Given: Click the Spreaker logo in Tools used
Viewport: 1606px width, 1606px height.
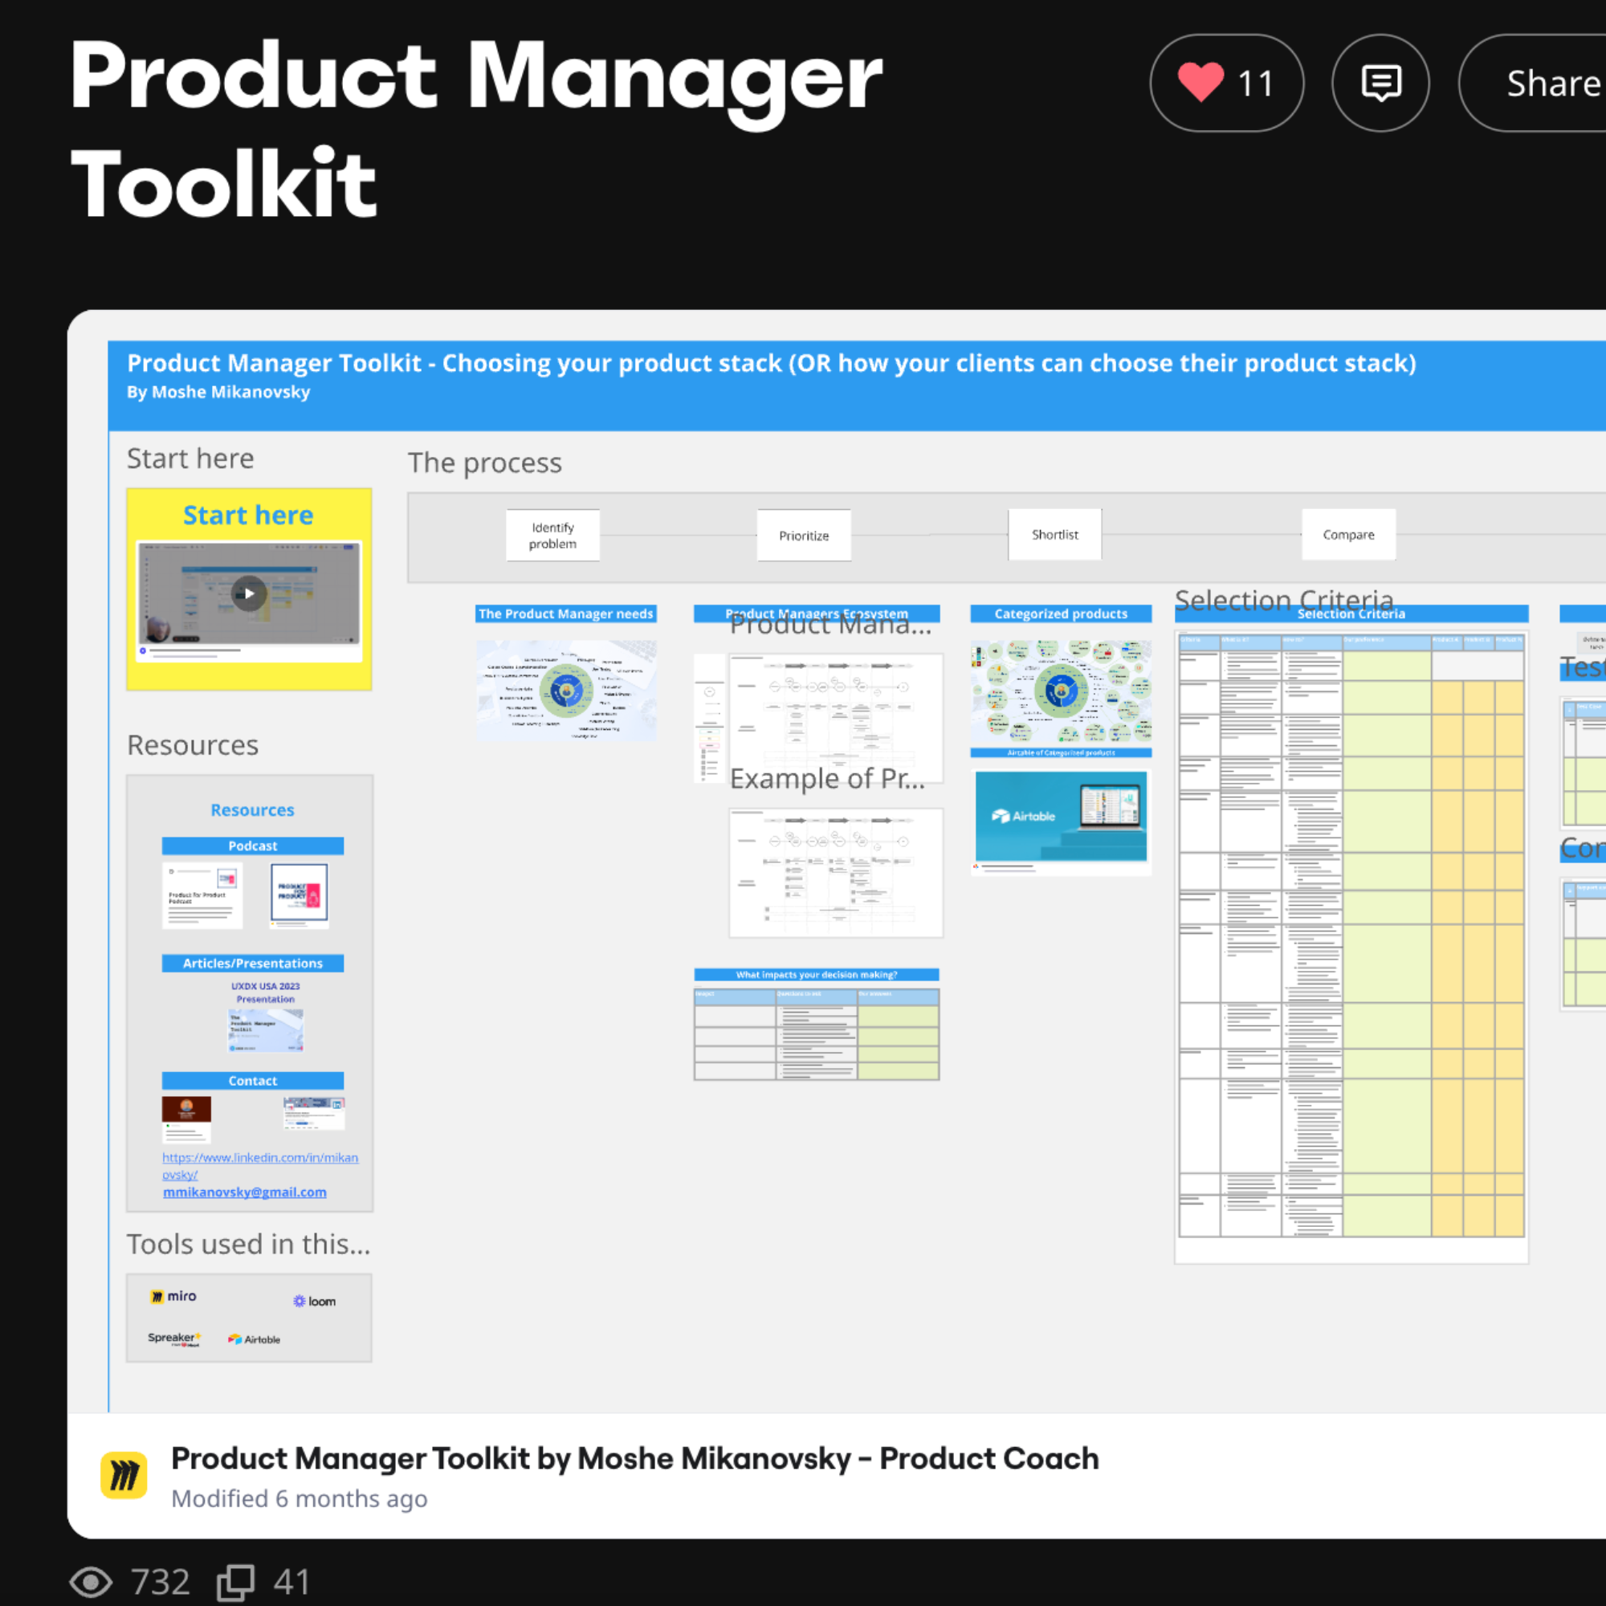Looking at the screenshot, I should (173, 1339).
